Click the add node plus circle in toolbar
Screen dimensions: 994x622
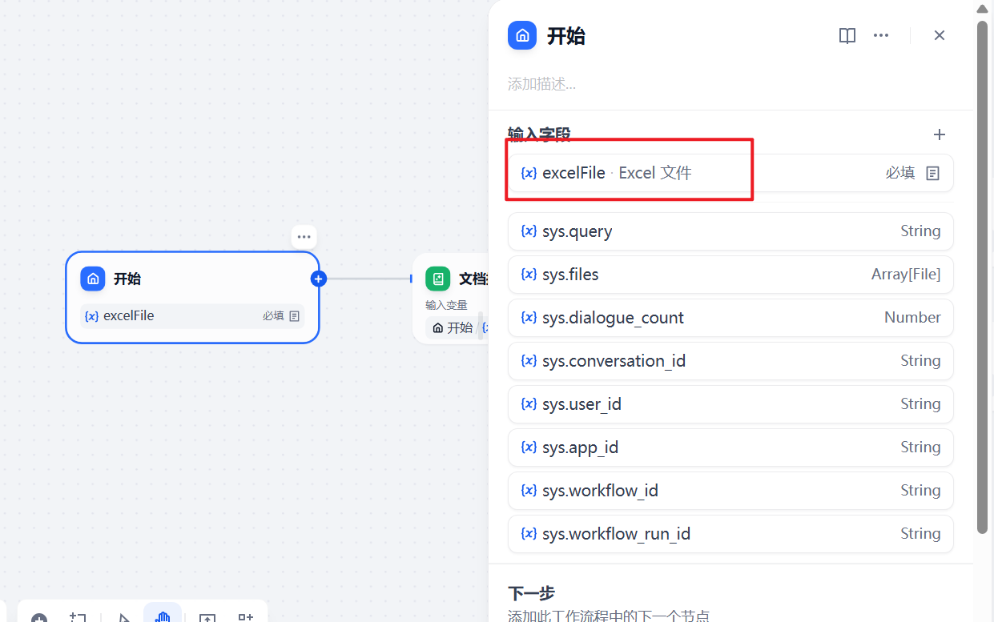pyautogui.click(x=39, y=618)
